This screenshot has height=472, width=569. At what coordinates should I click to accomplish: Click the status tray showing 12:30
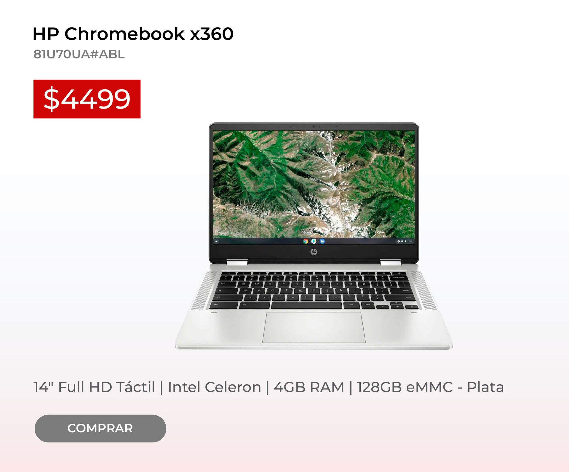pyautogui.click(x=405, y=241)
